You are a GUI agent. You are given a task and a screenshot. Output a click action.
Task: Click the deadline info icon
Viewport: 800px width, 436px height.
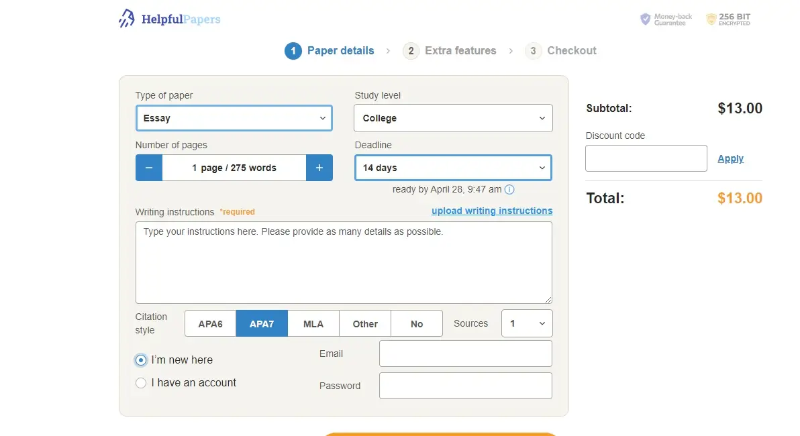point(509,190)
